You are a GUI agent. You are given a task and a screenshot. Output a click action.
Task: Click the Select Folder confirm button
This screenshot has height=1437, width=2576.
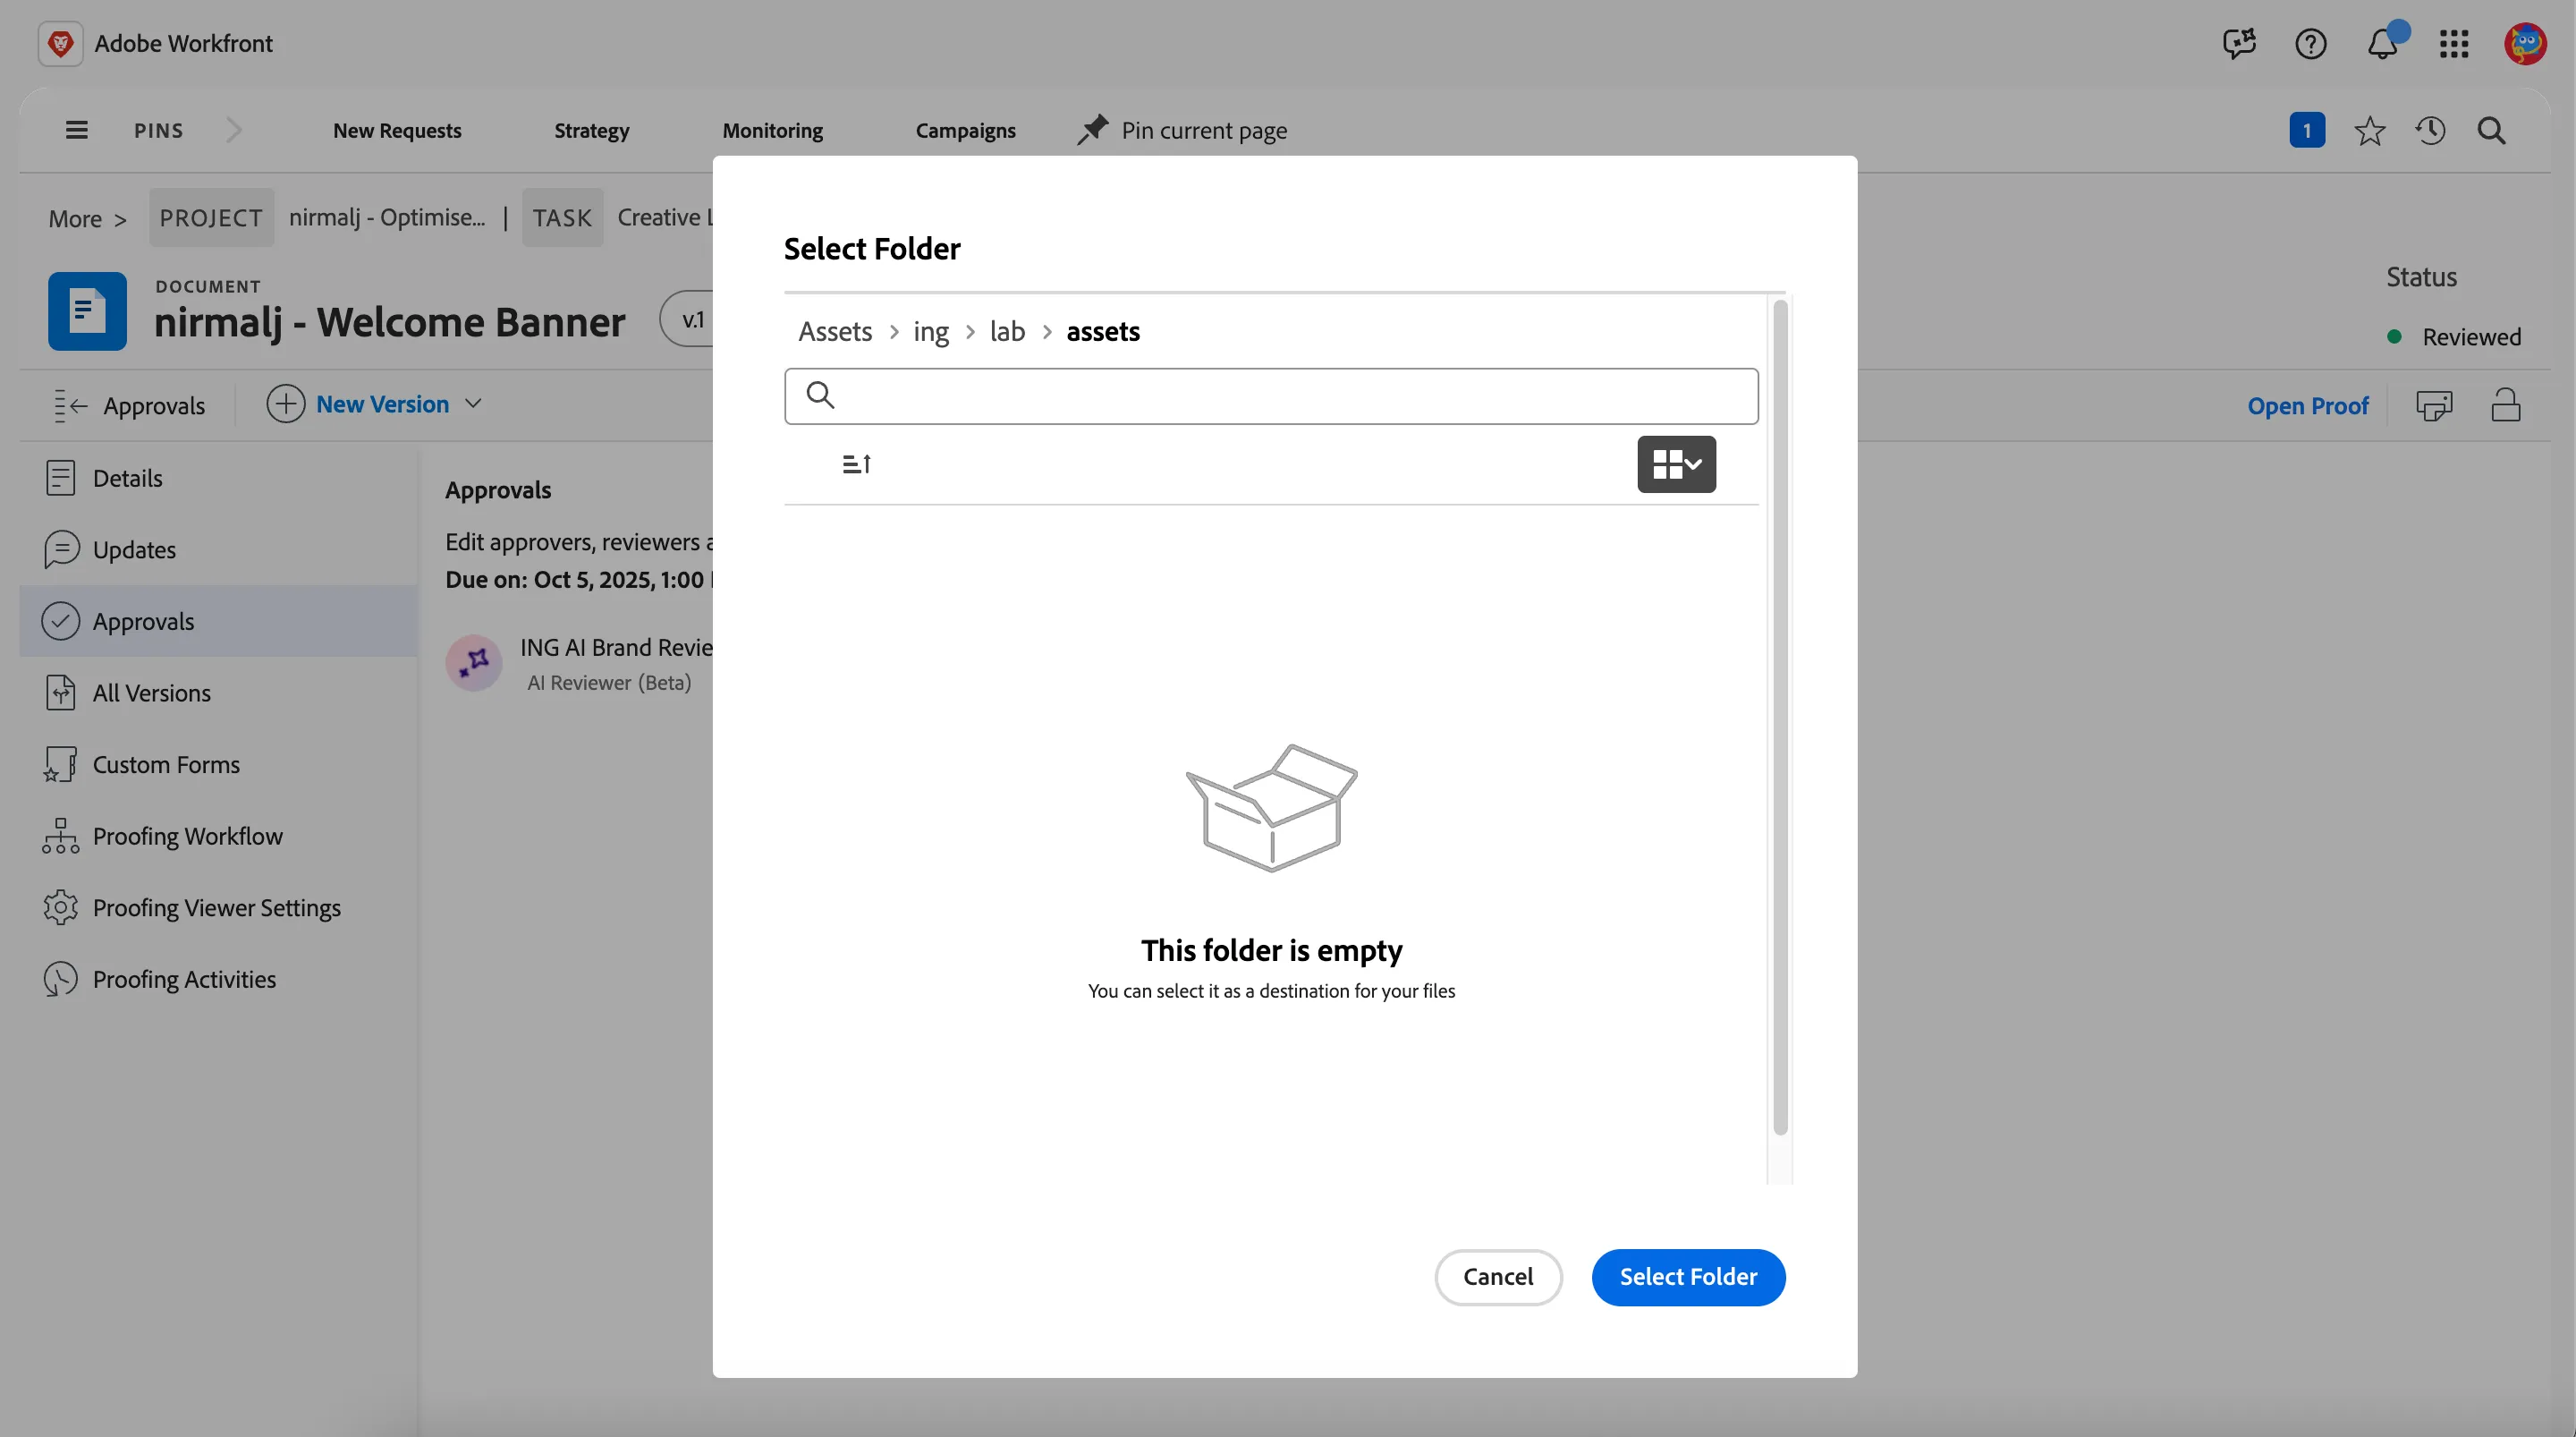(x=1687, y=1277)
